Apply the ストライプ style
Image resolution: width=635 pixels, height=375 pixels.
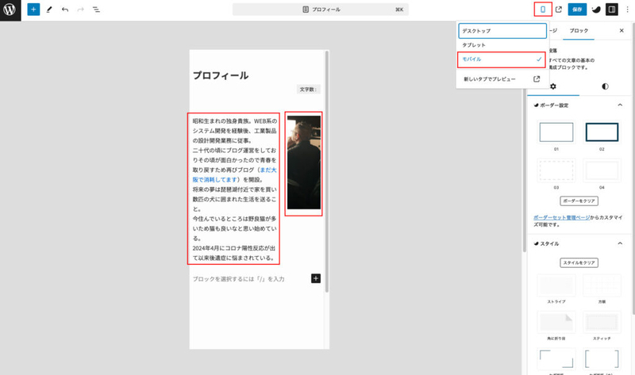click(x=556, y=286)
